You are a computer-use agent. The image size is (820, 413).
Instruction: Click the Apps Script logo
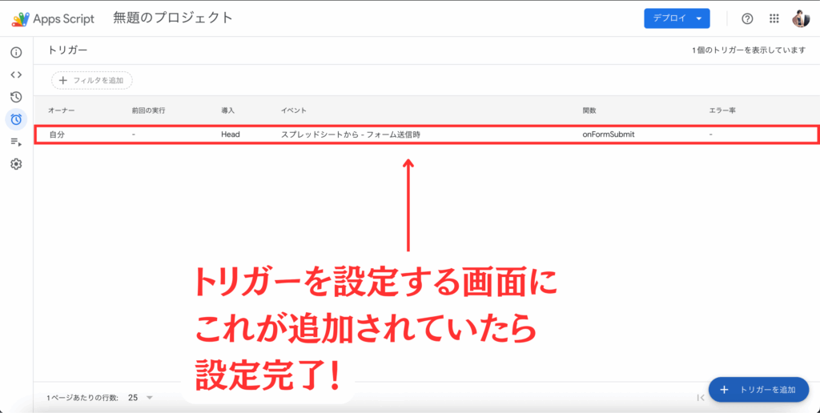[x=53, y=19]
